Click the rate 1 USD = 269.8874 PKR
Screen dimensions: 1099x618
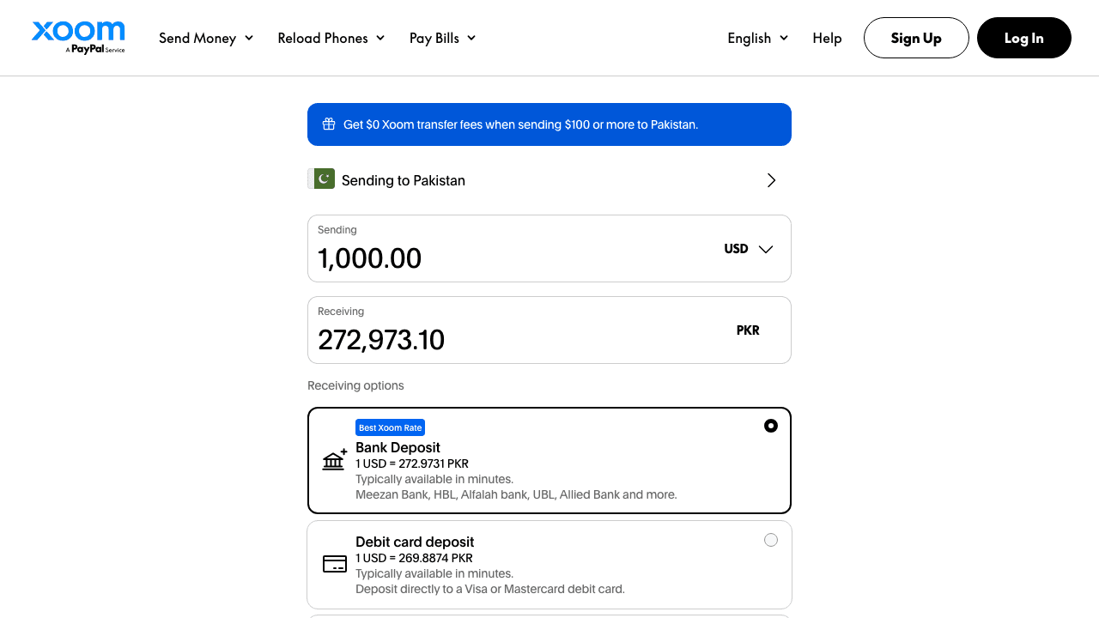coord(414,558)
